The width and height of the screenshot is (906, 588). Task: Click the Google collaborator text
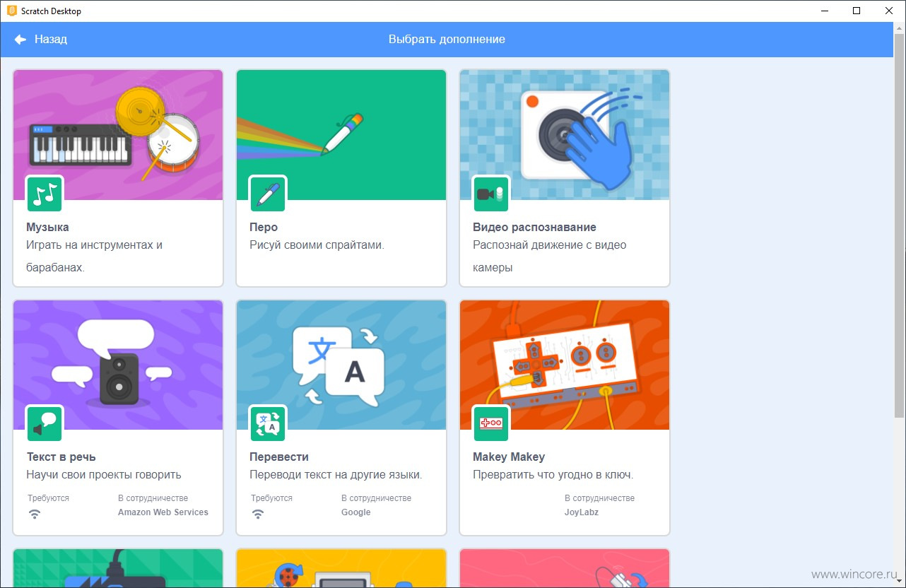click(355, 512)
